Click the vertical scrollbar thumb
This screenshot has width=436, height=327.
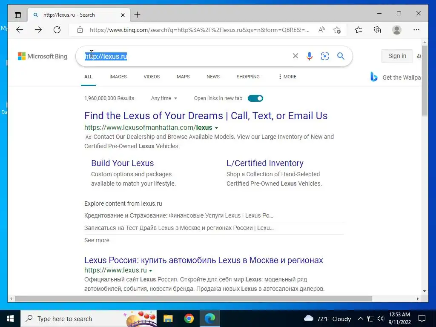(425, 80)
